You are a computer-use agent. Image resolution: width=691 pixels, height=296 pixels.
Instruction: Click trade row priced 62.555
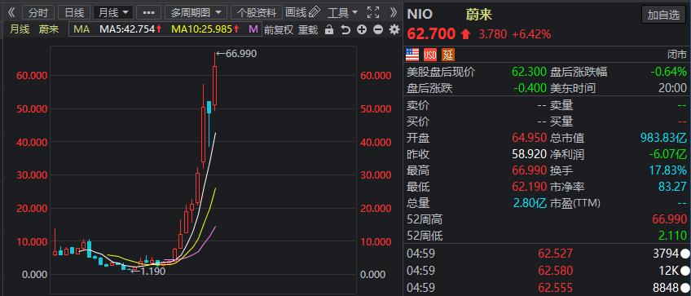(x=547, y=287)
